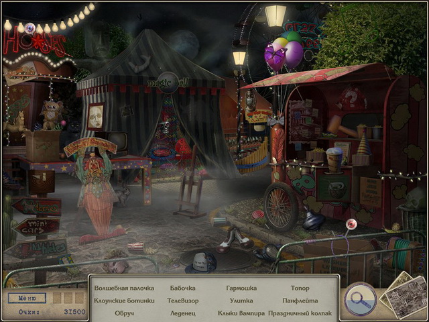Click the baseball cap on the manhole
The image size is (429, 322).
click(201, 262)
